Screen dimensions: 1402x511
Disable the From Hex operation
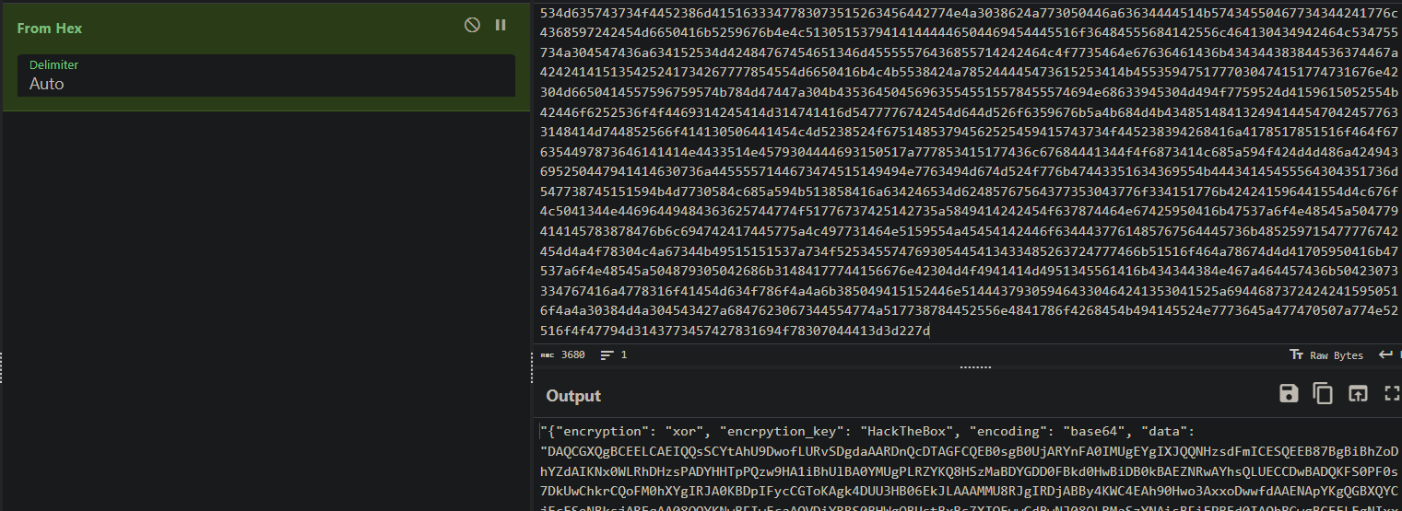[x=472, y=26]
